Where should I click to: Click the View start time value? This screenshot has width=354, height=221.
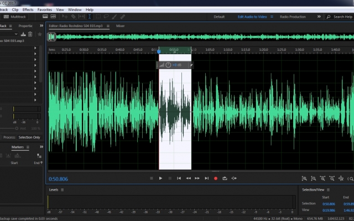click(x=329, y=210)
